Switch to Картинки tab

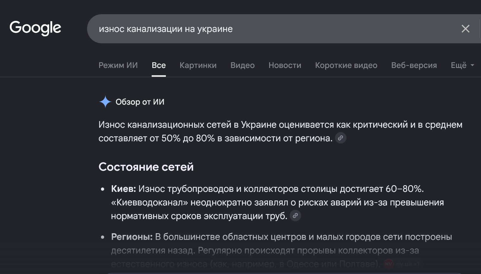[x=198, y=65]
